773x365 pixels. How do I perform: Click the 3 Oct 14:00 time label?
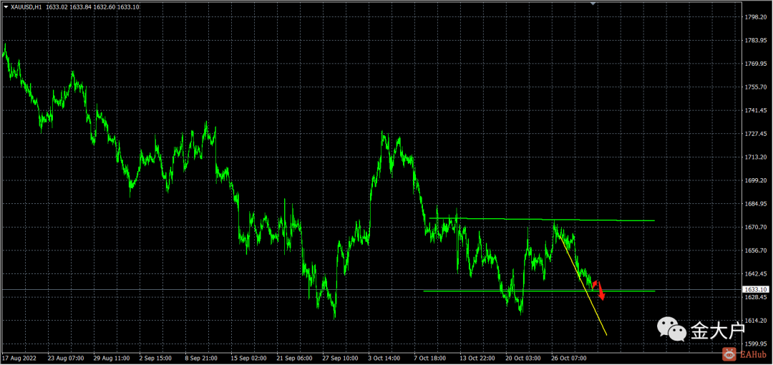(386, 358)
